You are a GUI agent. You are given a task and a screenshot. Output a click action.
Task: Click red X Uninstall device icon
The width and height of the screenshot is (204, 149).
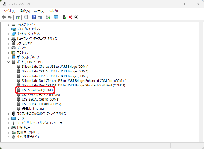[x=70, y=17]
